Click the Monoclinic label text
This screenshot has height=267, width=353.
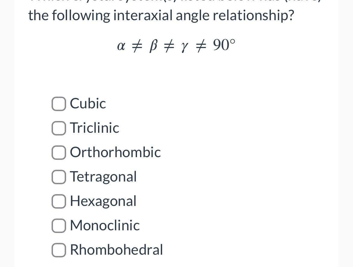pos(105,225)
